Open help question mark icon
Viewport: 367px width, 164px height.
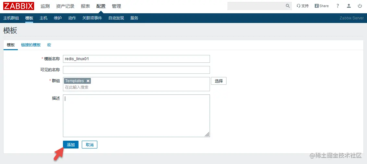coord(337,6)
